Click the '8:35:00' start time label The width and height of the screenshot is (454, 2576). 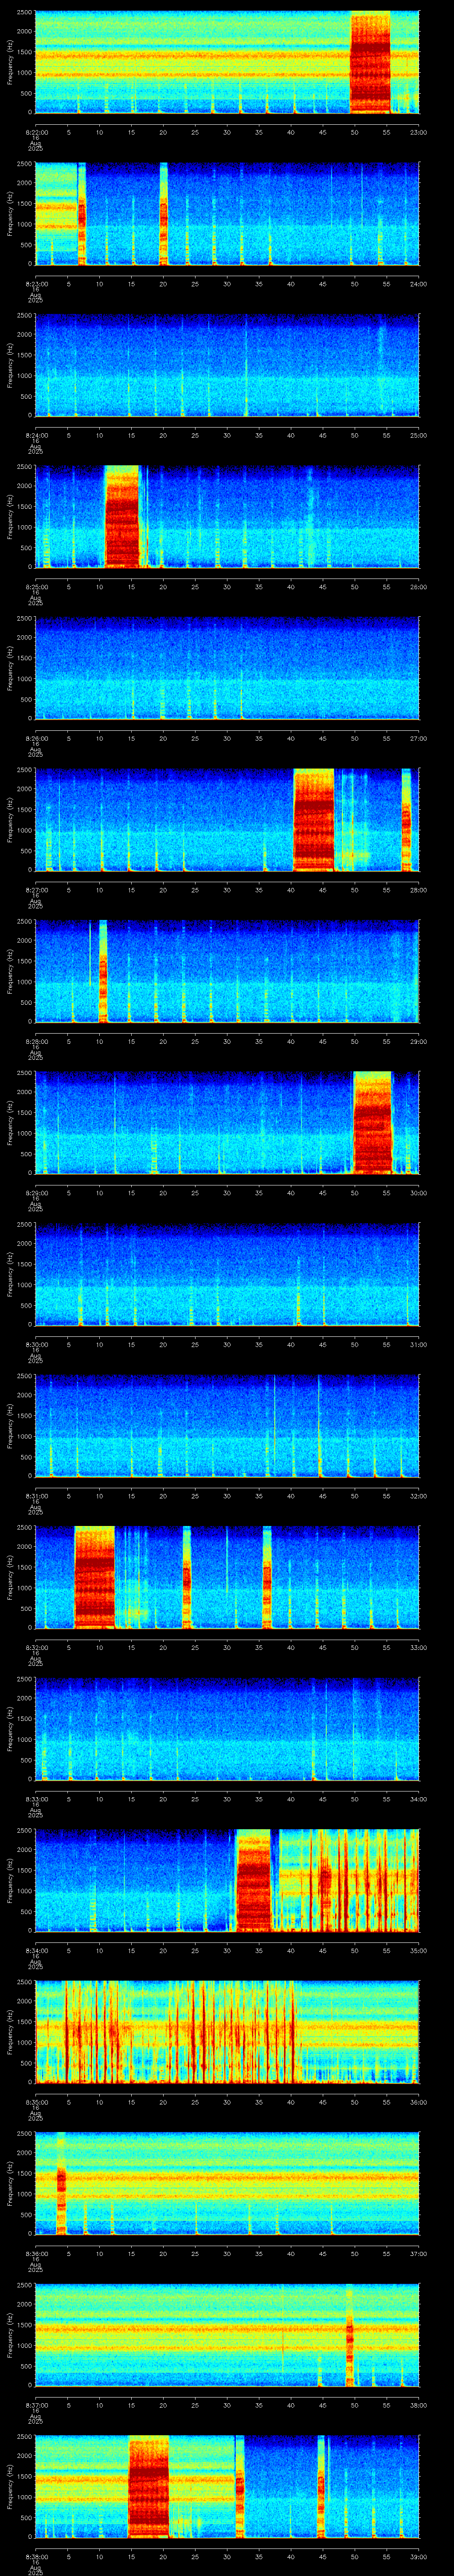point(36,2101)
